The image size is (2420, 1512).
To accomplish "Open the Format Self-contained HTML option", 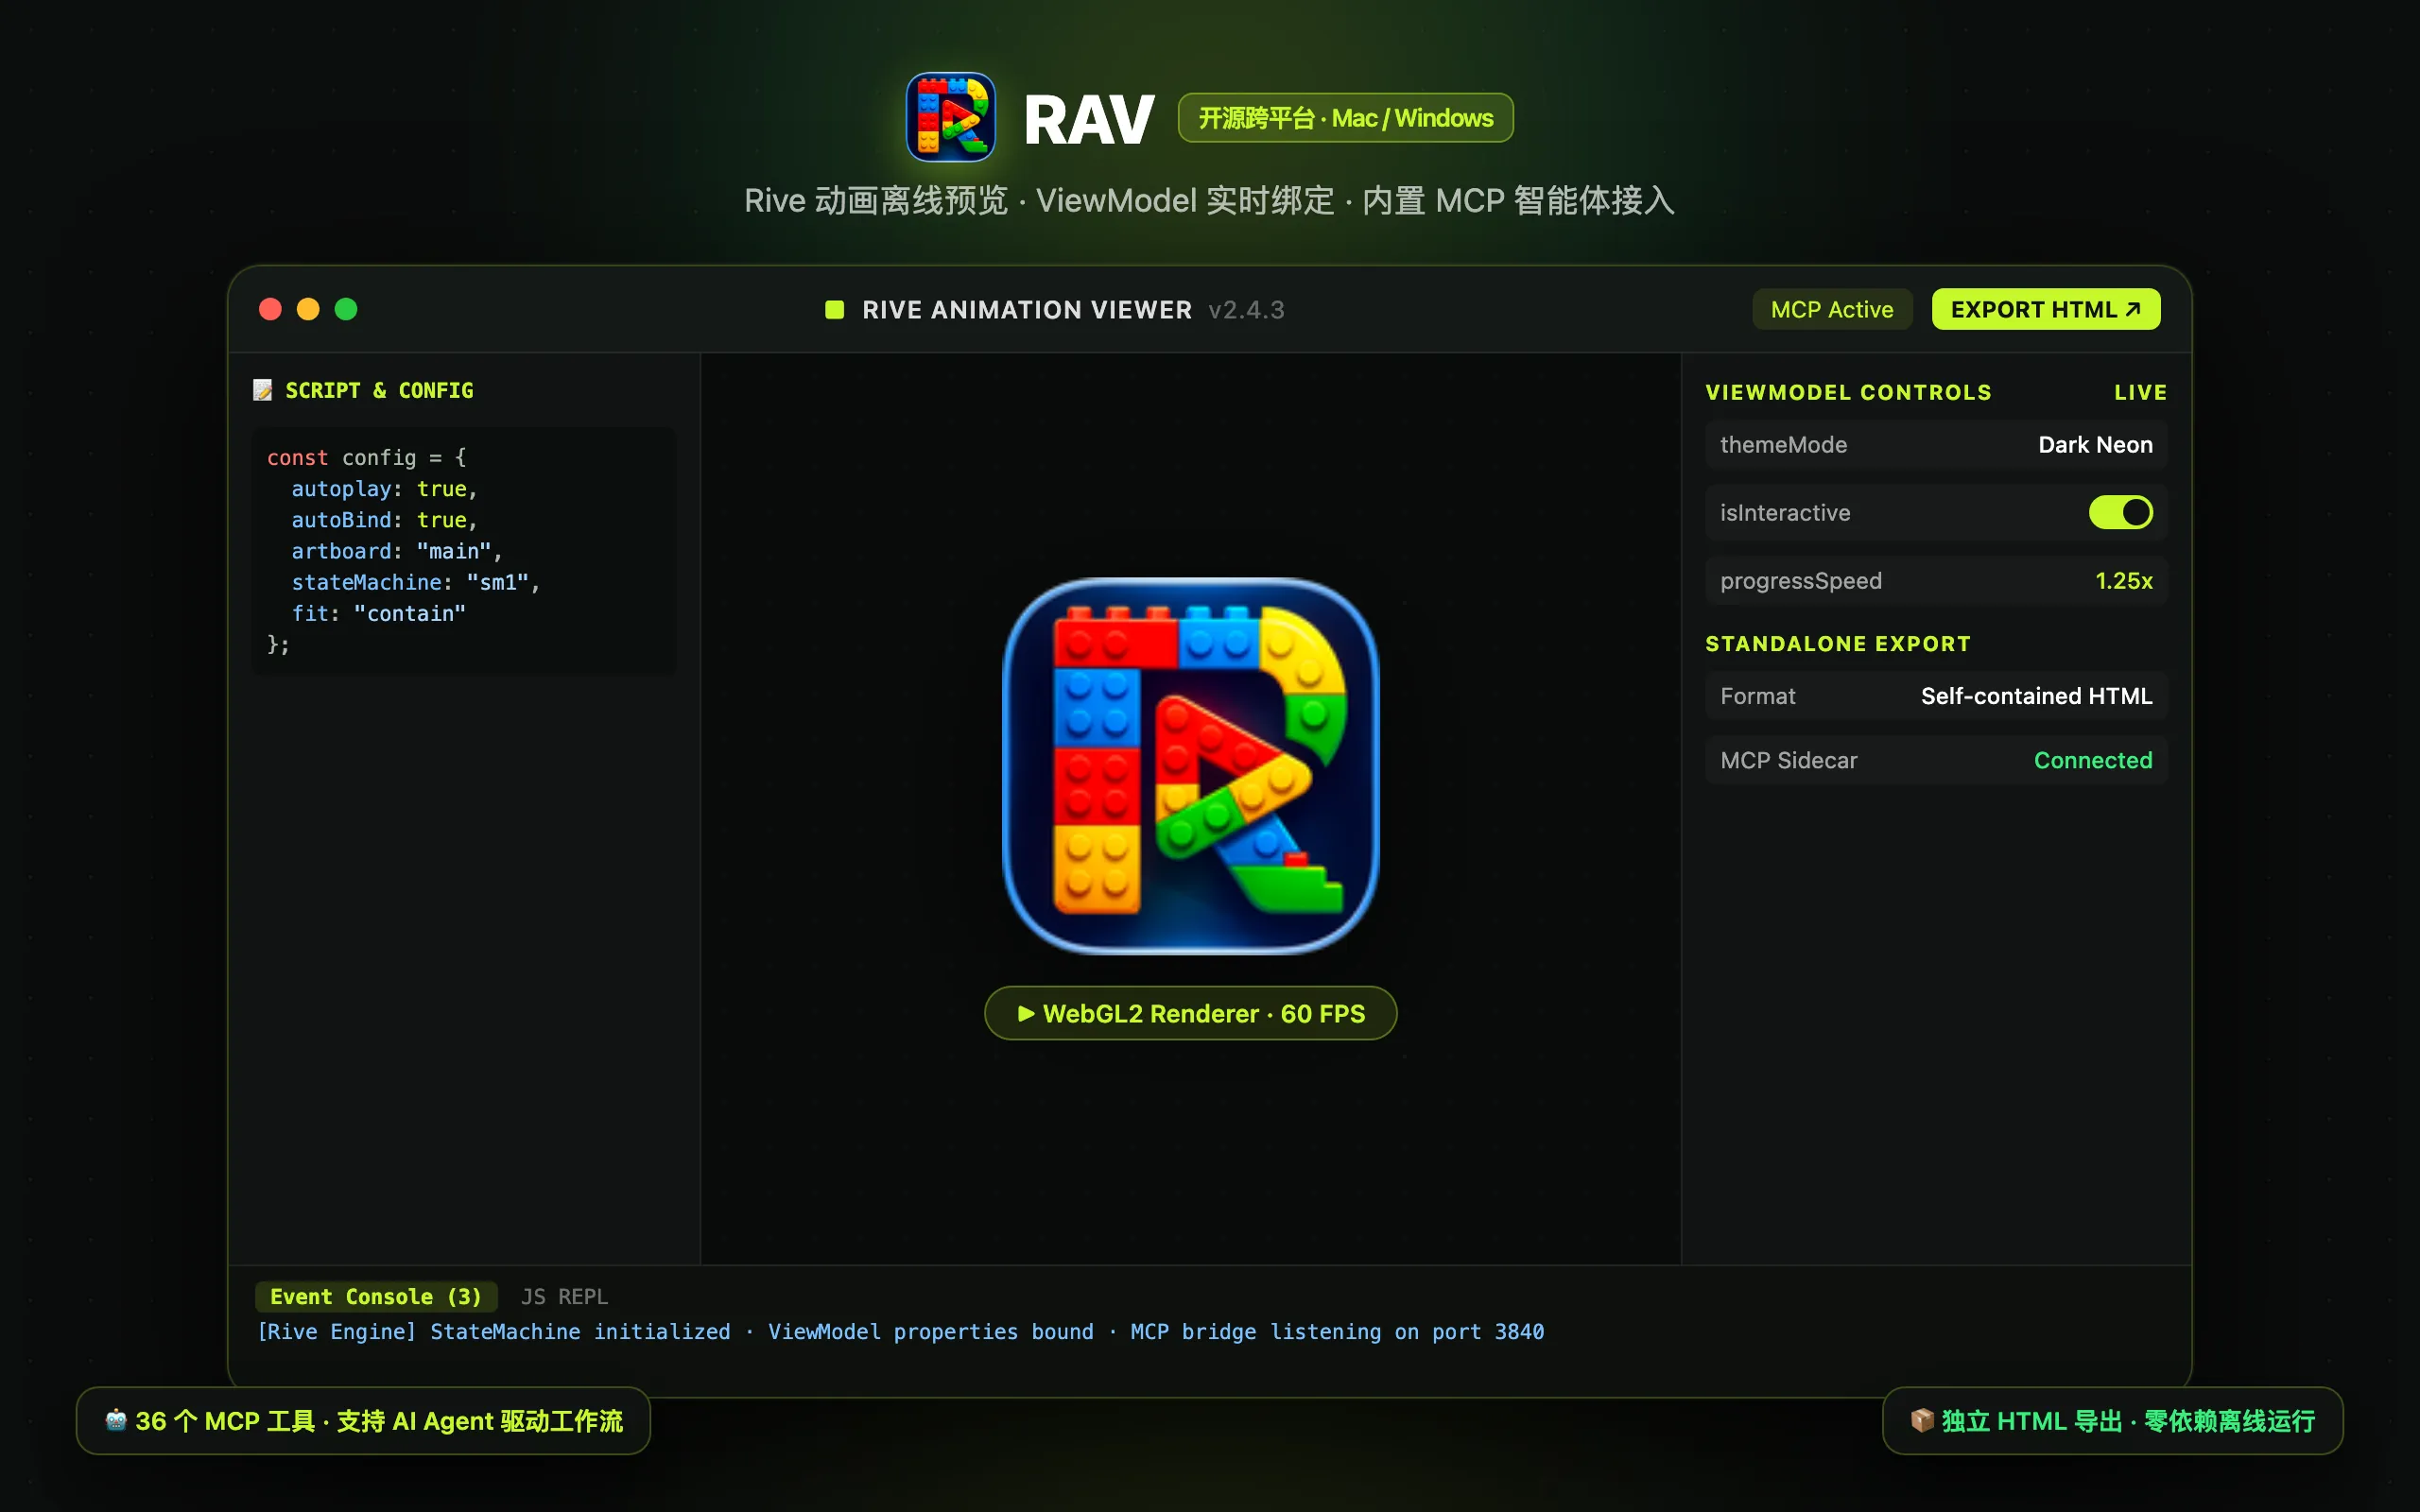I will [1936, 696].
